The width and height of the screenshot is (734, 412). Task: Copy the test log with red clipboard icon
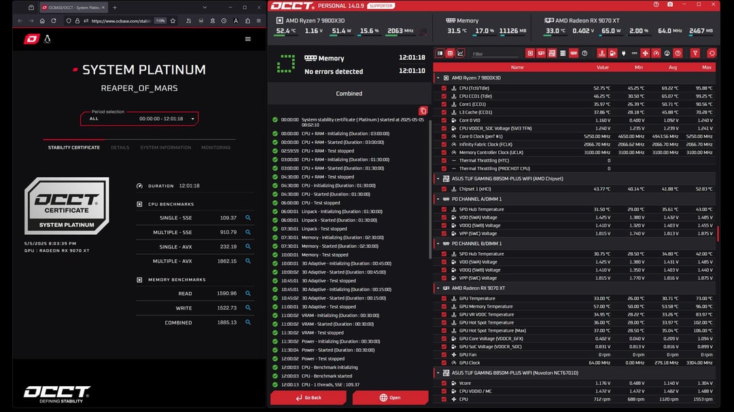tap(423, 111)
